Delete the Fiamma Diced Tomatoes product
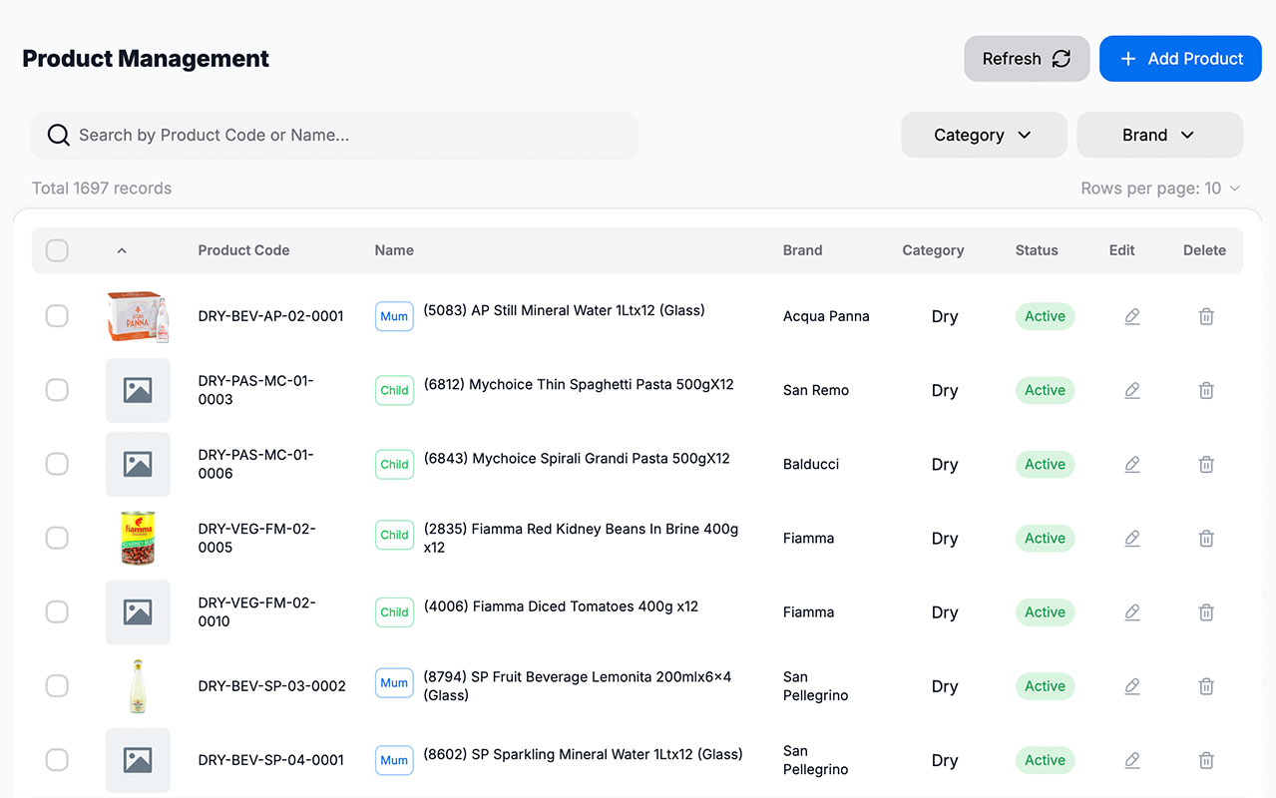 (x=1206, y=611)
